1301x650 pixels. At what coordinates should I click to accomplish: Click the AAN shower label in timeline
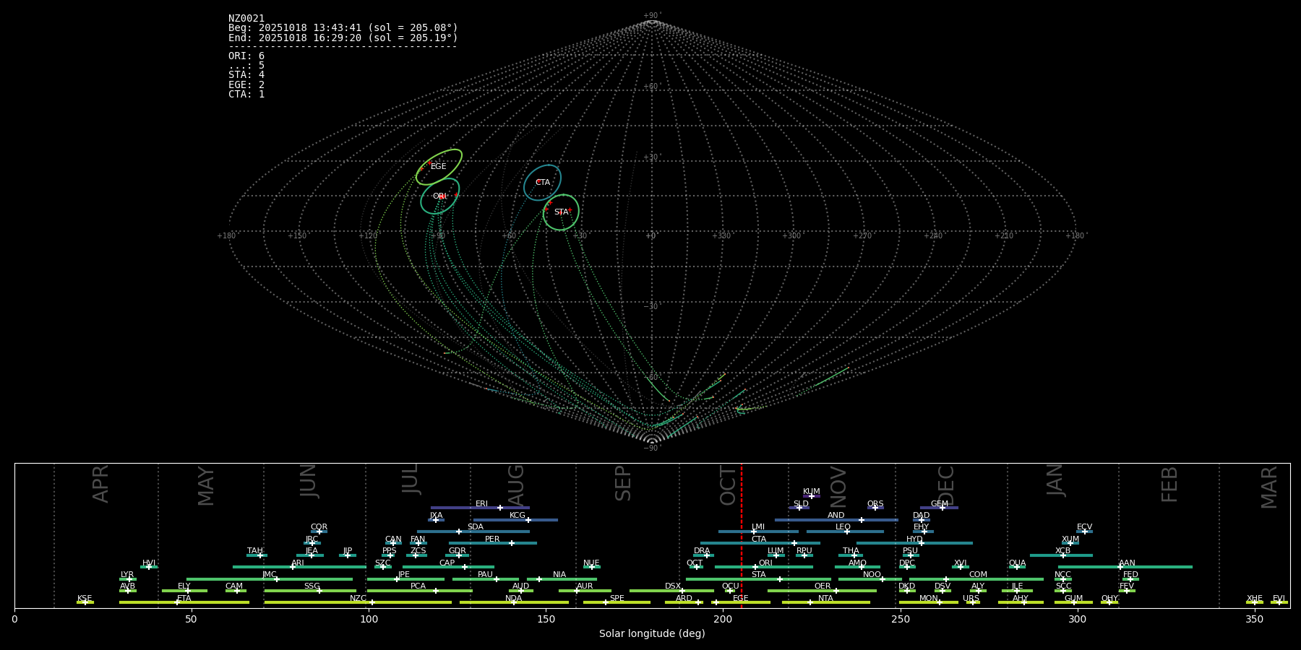tap(1127, 563)
